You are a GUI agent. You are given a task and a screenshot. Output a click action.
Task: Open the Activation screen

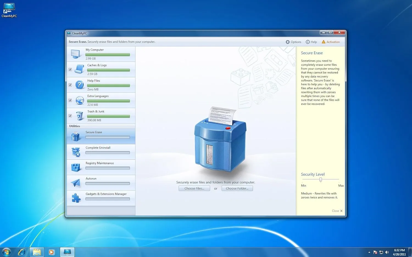[331, 42]
